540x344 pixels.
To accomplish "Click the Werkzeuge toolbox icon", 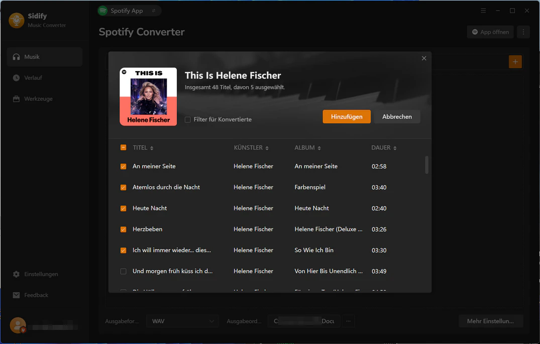I will click(x=16, y=99).
